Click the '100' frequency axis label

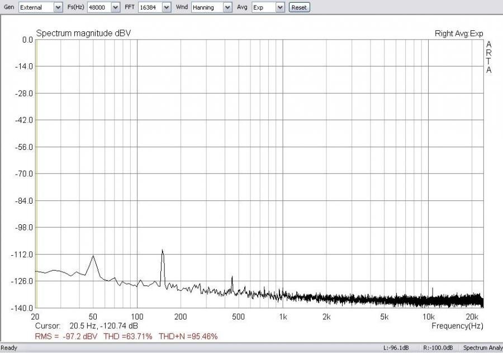(x=137, y=317)
